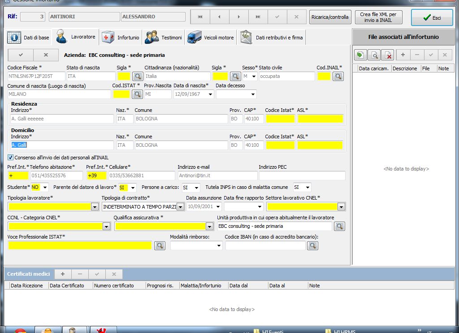The image size is (459, 333).
Task: Open Tutela INPS in caso di malattia dropdown
Action: (307, 188)
